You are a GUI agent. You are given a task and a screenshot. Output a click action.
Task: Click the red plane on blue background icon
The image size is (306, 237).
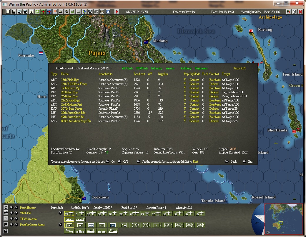tap(49, 12)
